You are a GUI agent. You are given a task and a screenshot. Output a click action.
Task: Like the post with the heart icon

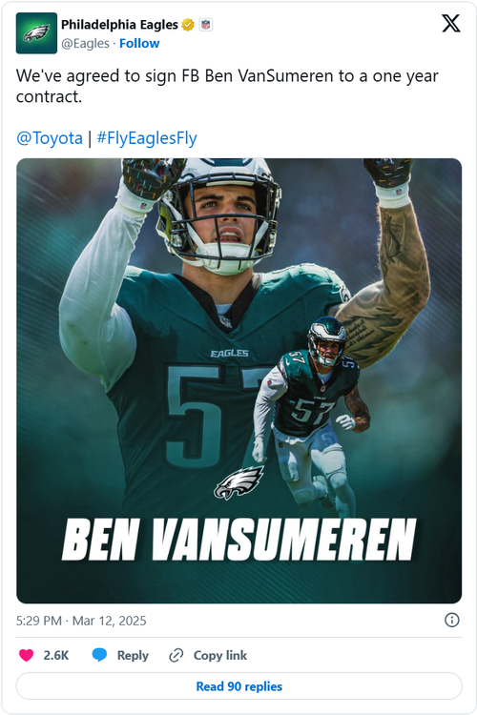(x=27, y=655)
